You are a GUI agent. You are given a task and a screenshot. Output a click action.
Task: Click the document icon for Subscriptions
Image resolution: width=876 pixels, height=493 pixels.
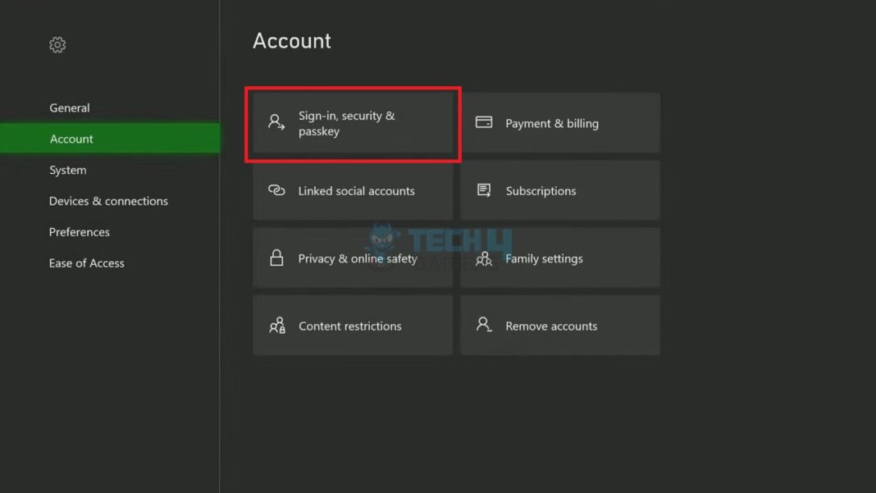click(x=485, y=189)
